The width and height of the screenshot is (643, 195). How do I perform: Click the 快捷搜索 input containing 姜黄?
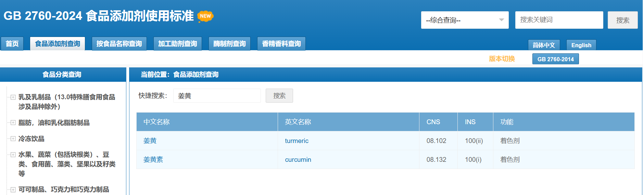[x=217, y=96]
